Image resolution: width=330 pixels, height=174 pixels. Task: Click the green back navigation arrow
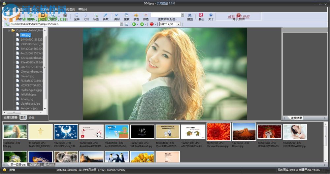click(x=134, y=24)
